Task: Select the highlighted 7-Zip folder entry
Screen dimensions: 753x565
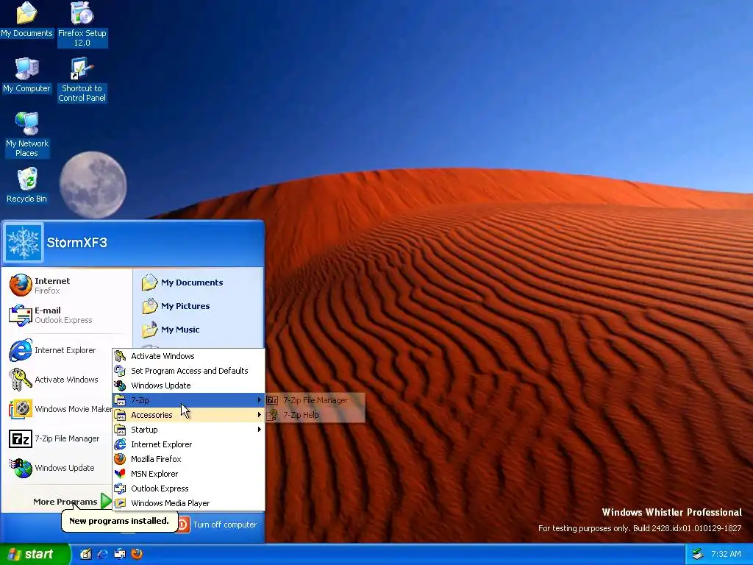Action: tap(188, 400)
